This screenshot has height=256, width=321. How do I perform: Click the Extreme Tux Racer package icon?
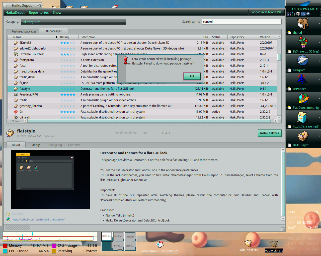point(16,54)
